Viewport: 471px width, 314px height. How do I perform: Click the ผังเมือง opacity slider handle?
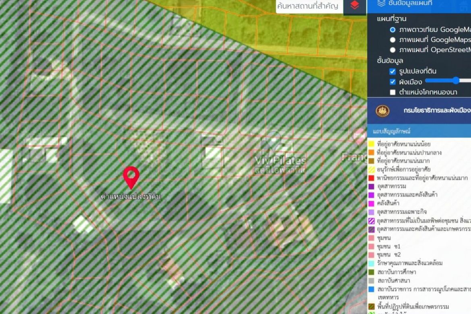click(456, 80)
